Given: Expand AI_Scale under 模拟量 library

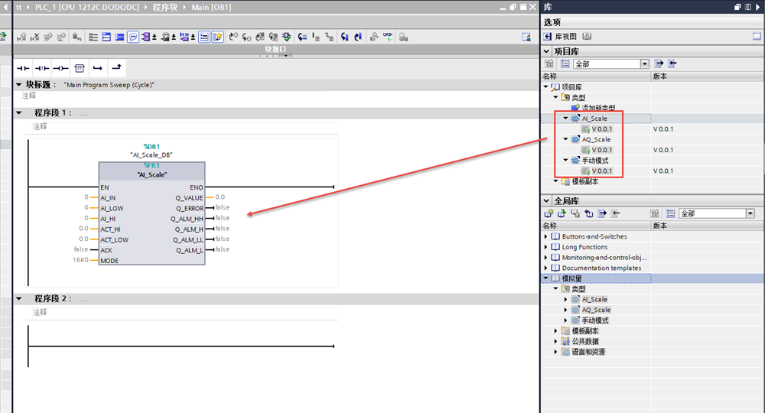Looking at the screenshot, I should click(x=565, y=299).
